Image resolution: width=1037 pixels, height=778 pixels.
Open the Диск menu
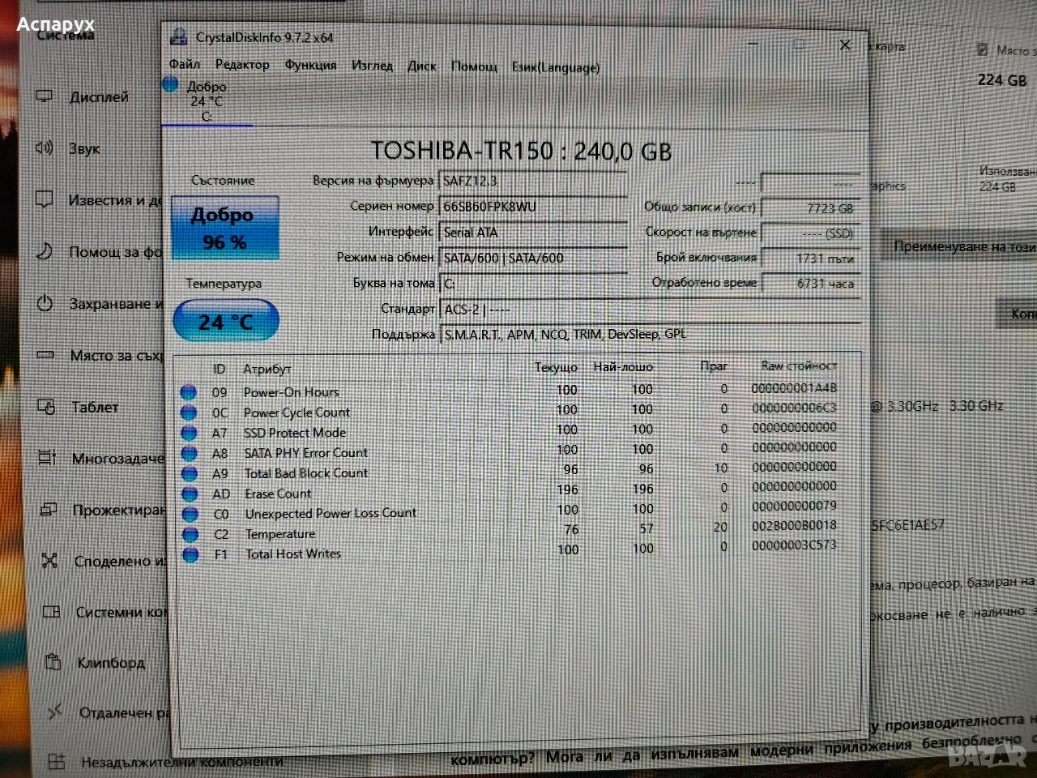point(421,66)
